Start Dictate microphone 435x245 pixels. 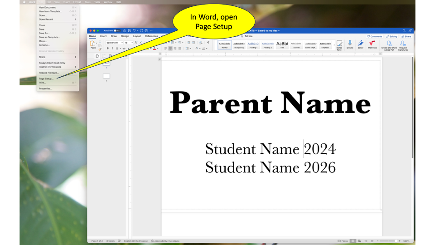pos(350,45)
